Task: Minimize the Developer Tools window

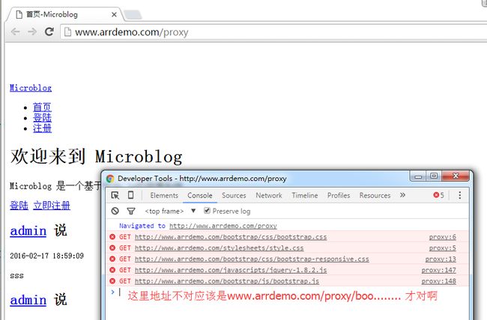Action: pos(418,176)
